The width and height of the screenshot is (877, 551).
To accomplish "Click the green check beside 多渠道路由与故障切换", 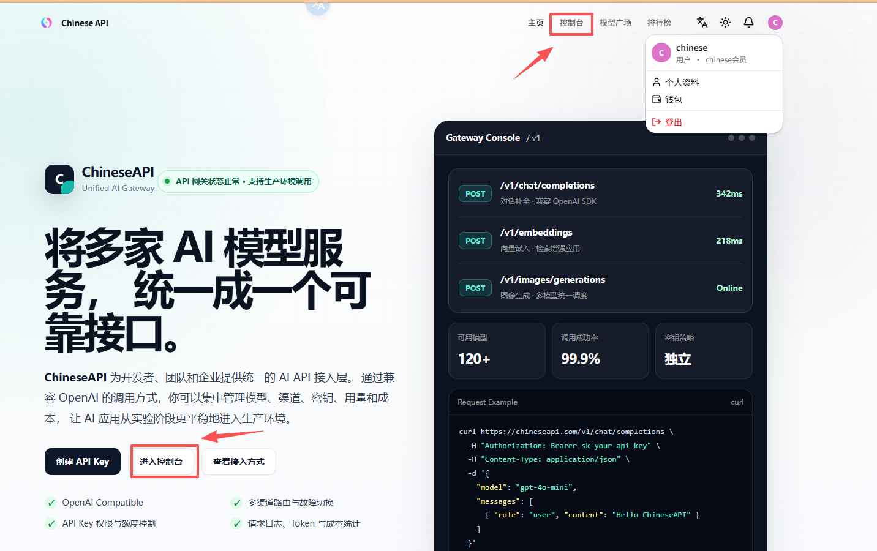I will click(236, 503).
